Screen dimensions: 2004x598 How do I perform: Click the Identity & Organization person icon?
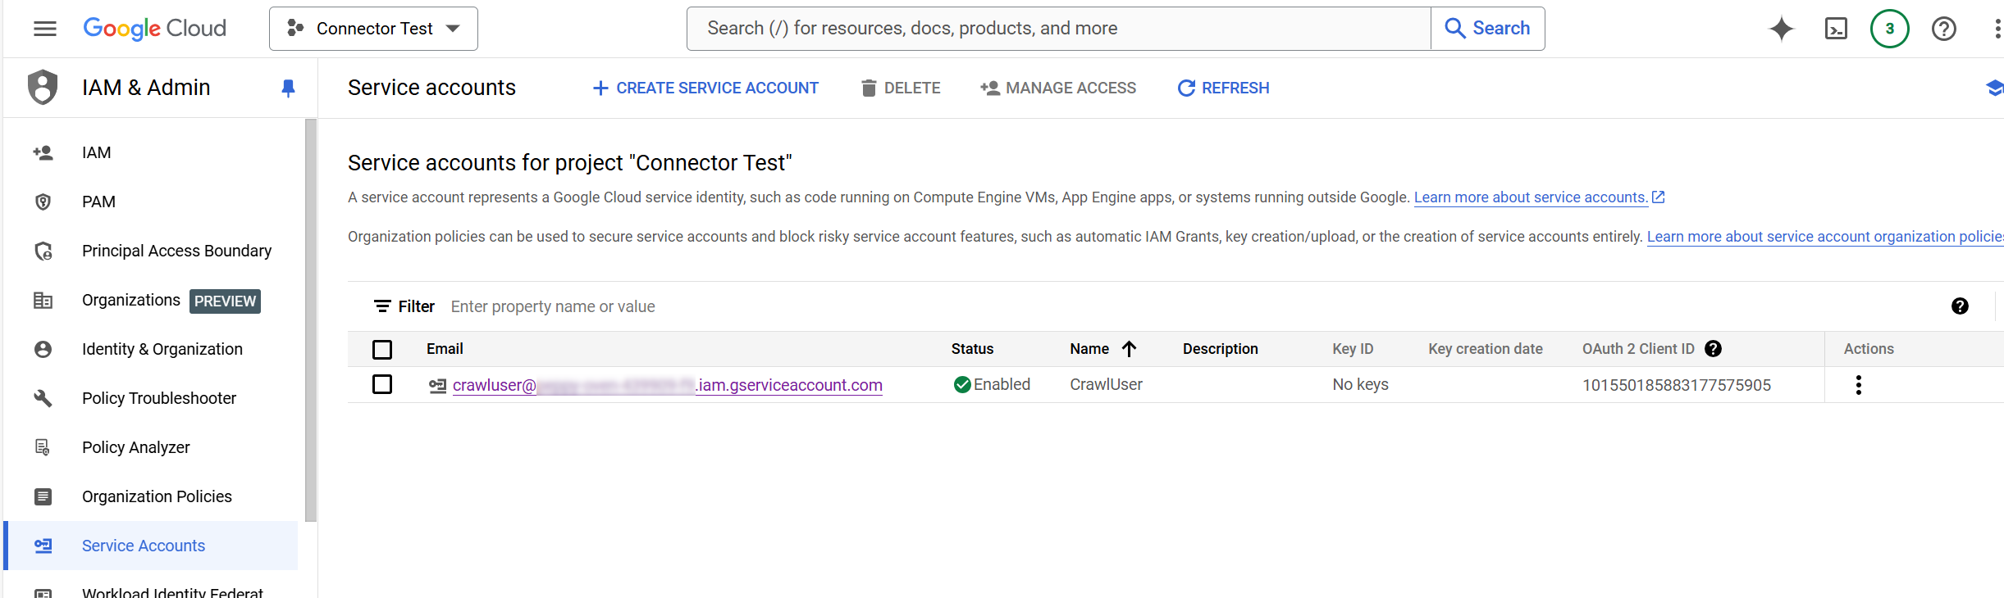[x=43, y=349]
